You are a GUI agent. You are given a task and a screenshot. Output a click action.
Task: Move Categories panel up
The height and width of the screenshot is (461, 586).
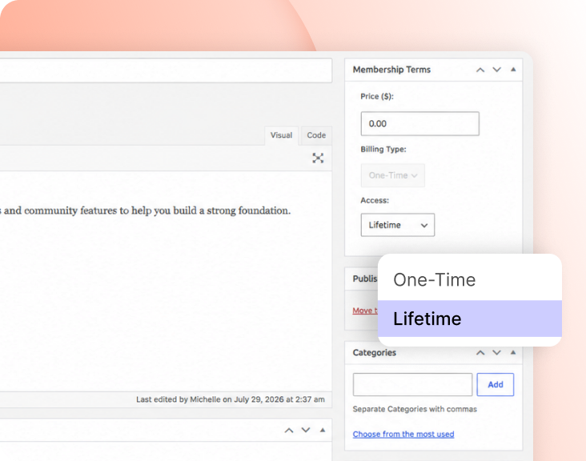[480, 353]
